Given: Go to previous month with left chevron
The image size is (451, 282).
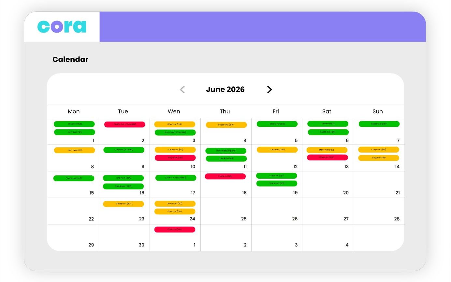Looking at the screenshot, I should [182, 89].
